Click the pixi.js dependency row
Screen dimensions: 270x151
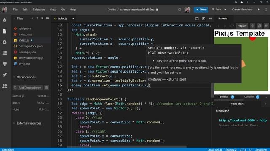click(31, 103)
